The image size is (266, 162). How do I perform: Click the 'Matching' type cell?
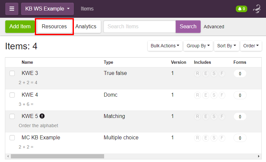click(114, 116)
